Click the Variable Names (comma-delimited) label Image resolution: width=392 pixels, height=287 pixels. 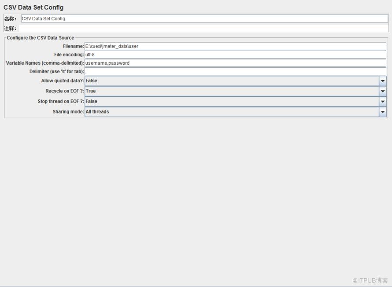[x=45, y=63]
